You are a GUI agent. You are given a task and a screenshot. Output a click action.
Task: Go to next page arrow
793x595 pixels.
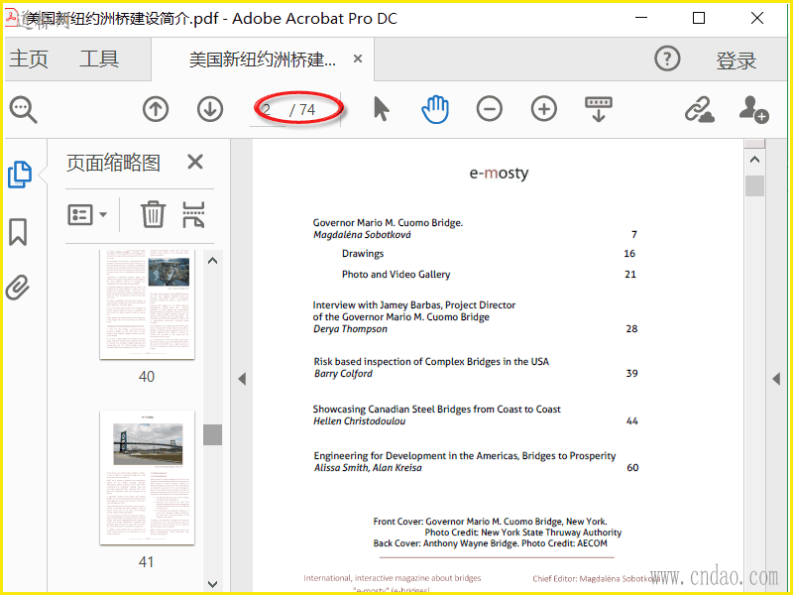coord(210,109)
